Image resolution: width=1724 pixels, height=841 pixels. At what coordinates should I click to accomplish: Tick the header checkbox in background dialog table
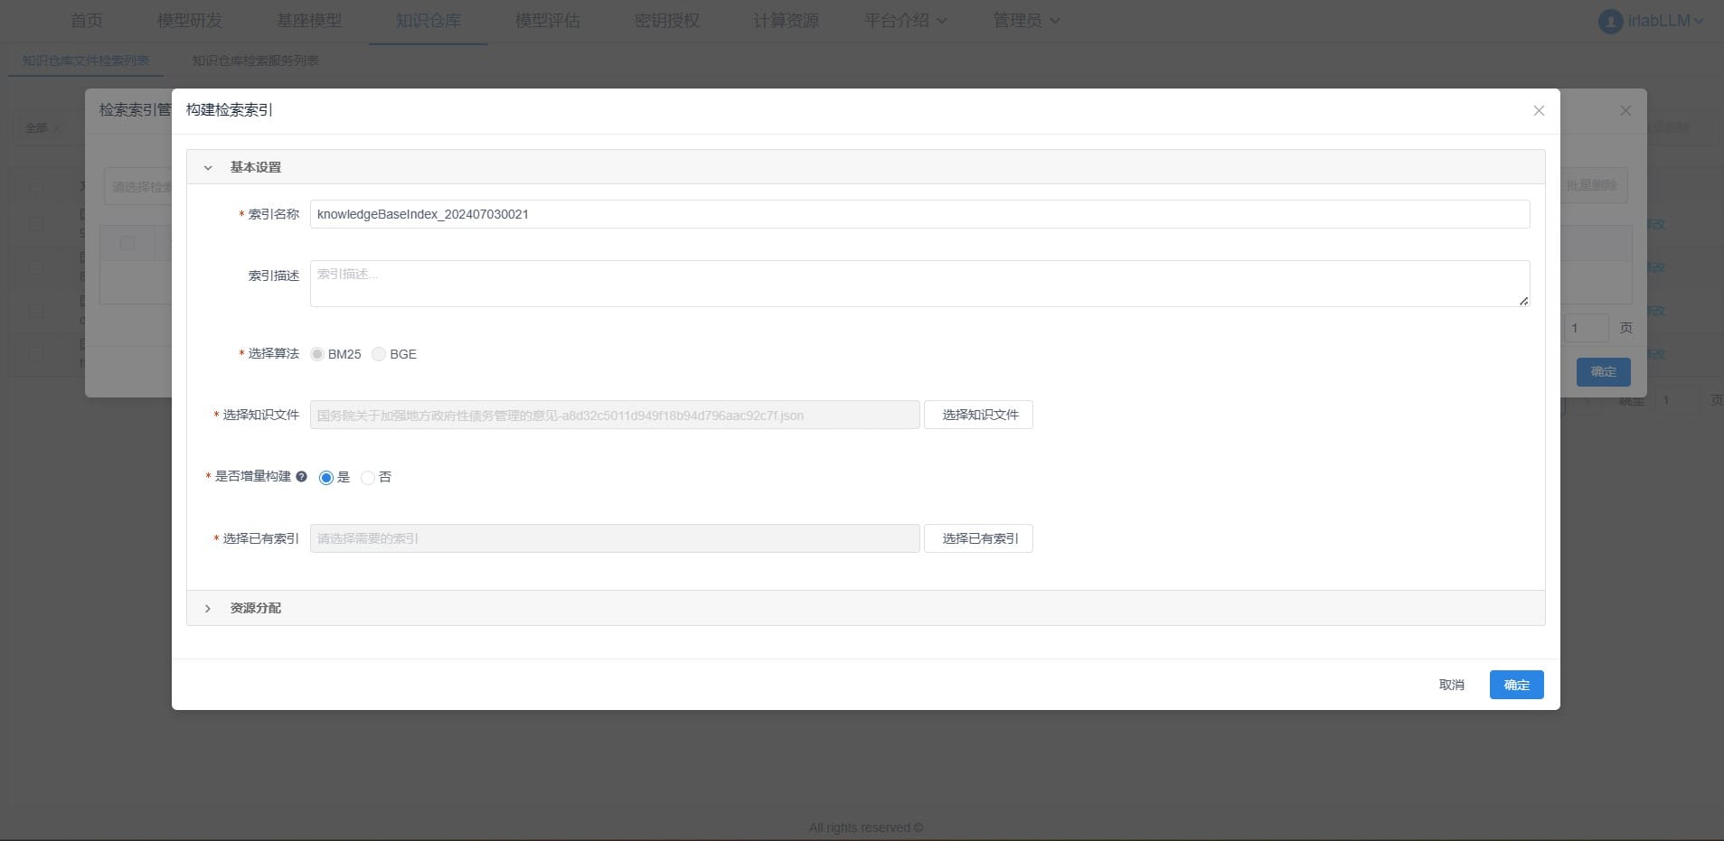pos(127,243)
